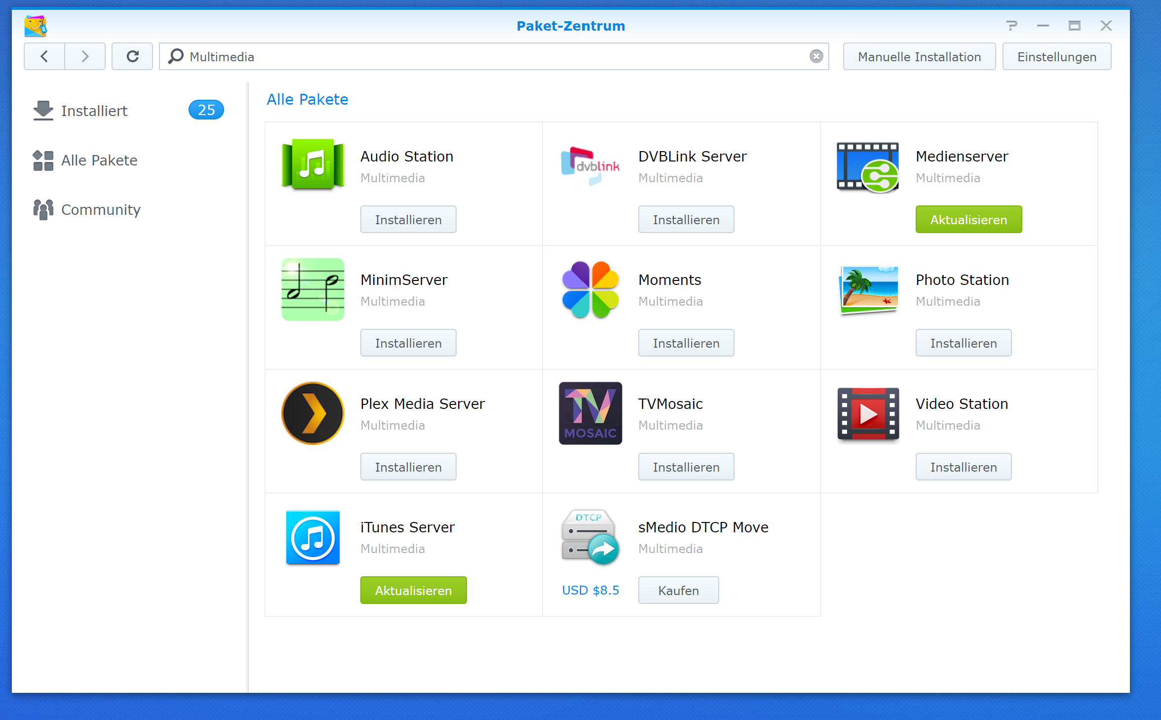Open the Plex Media Server icon
The width and height of the screenshot is (1161, 720).
(x=312, y=413)
